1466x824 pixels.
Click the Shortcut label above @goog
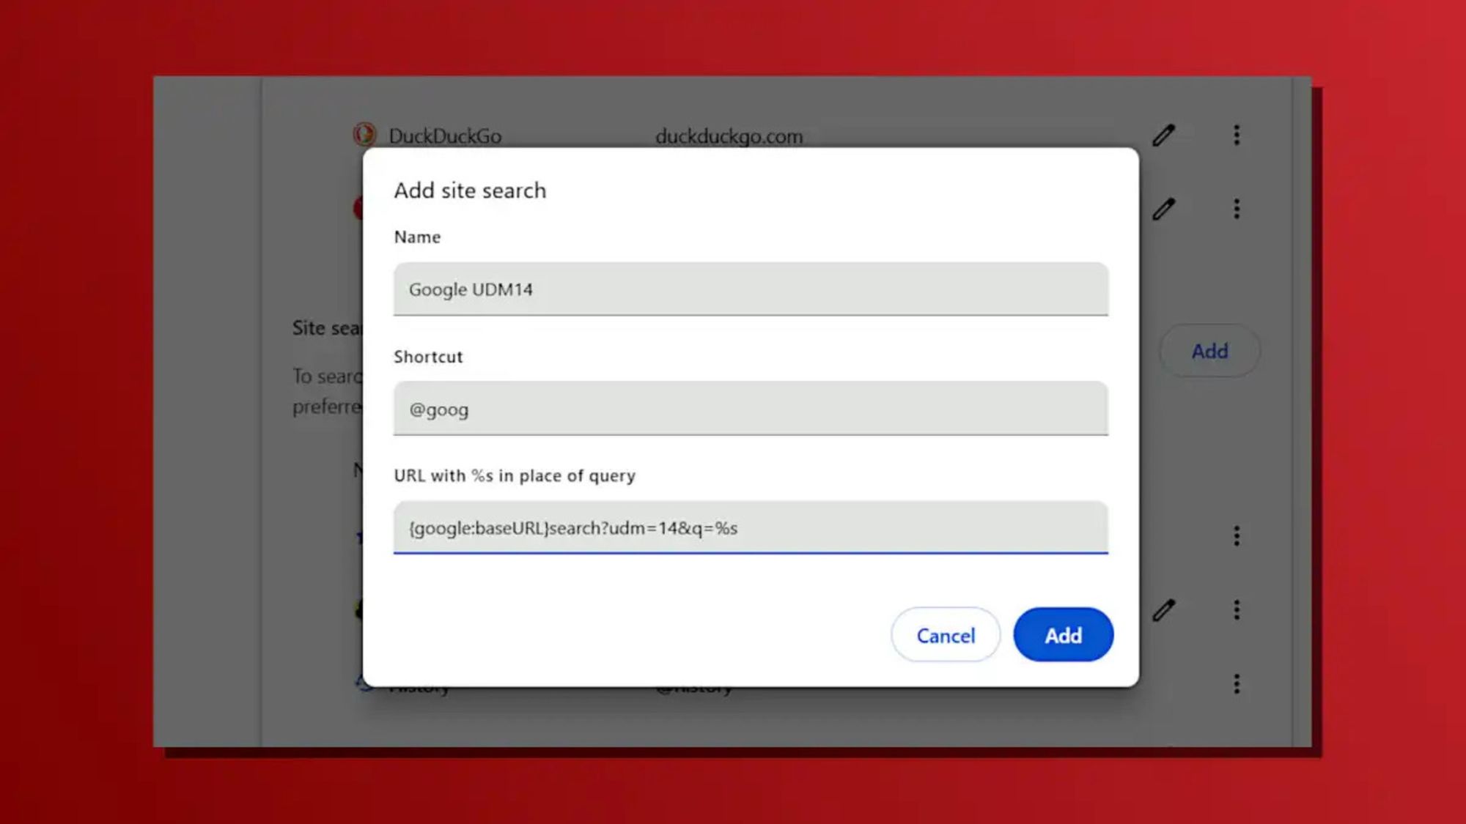point(428,357)
